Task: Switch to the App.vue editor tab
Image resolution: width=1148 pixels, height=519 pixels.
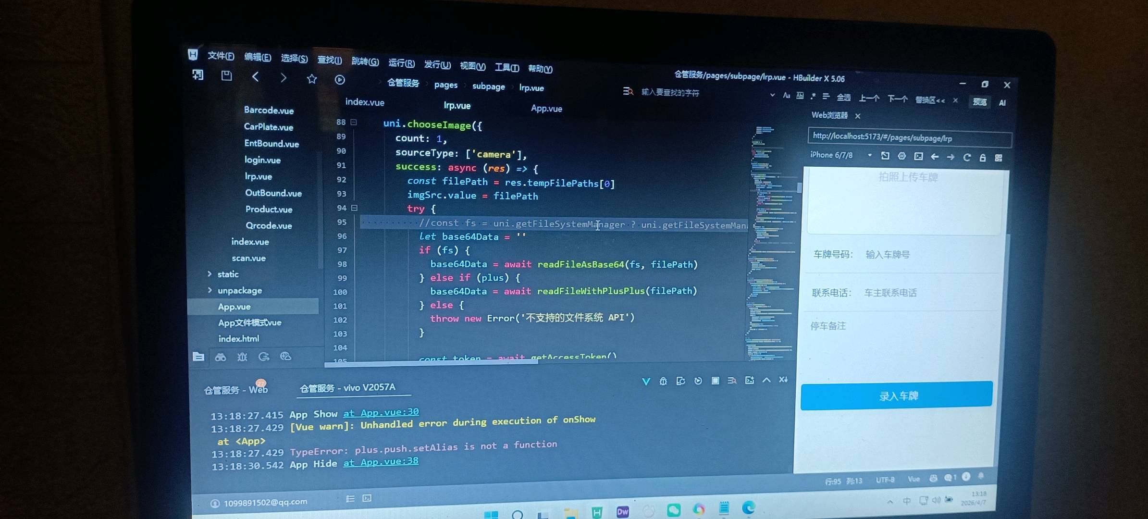Action: (546, 109)
